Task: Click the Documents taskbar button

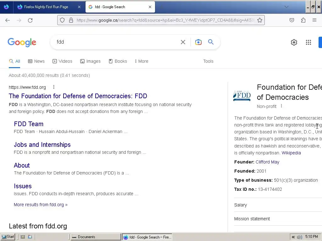Action: (x=96, y=237)
